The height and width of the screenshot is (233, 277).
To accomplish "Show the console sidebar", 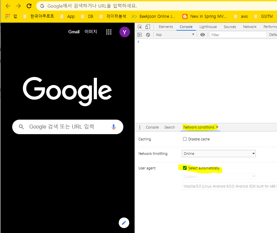I will (139, 35).
